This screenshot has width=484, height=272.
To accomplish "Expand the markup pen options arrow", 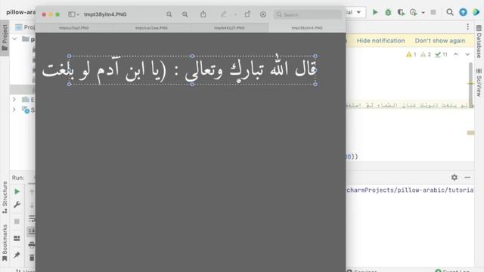I will click(x=235, y=14).
